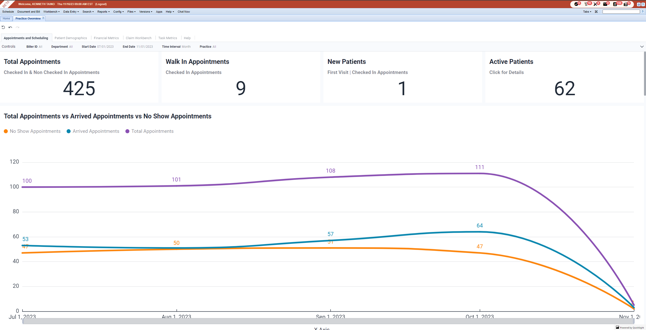Click the Logout link
This screenshot has width=646, height=330.
pyautogui.click(x=101, y=4)
